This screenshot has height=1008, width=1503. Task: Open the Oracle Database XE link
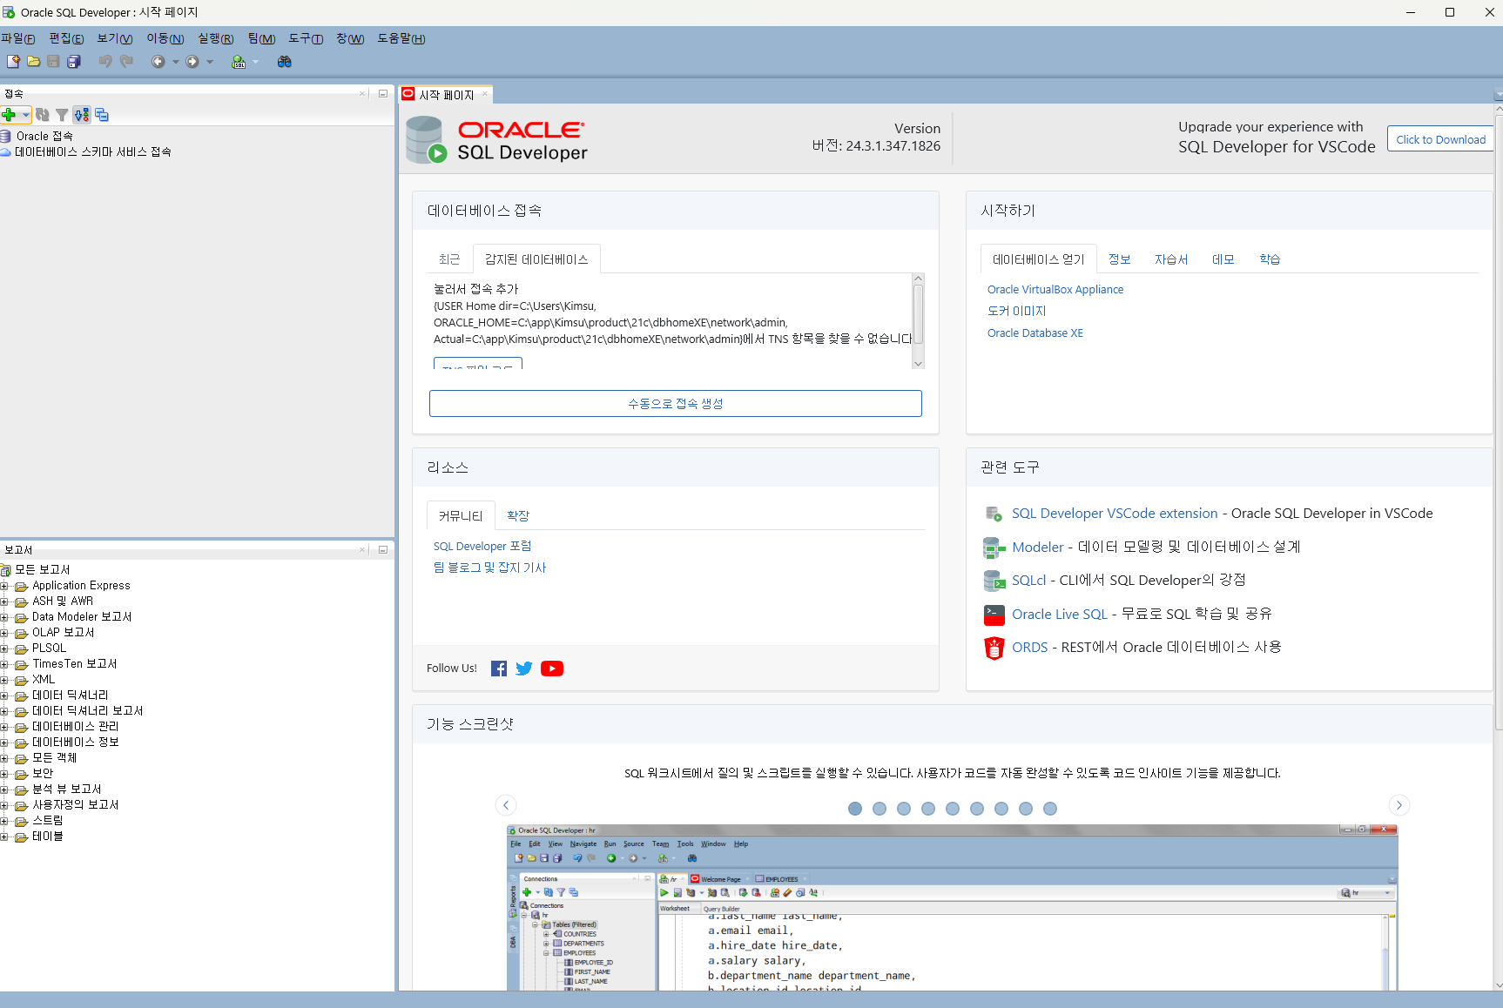(x=1035, y=333)
